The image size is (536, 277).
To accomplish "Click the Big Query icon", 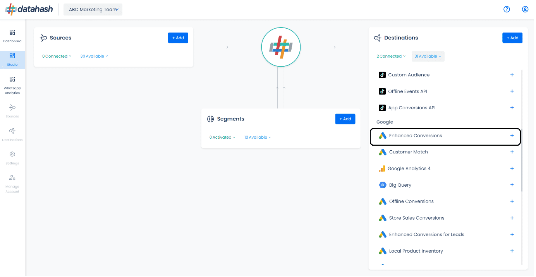I will coord(383,185).
